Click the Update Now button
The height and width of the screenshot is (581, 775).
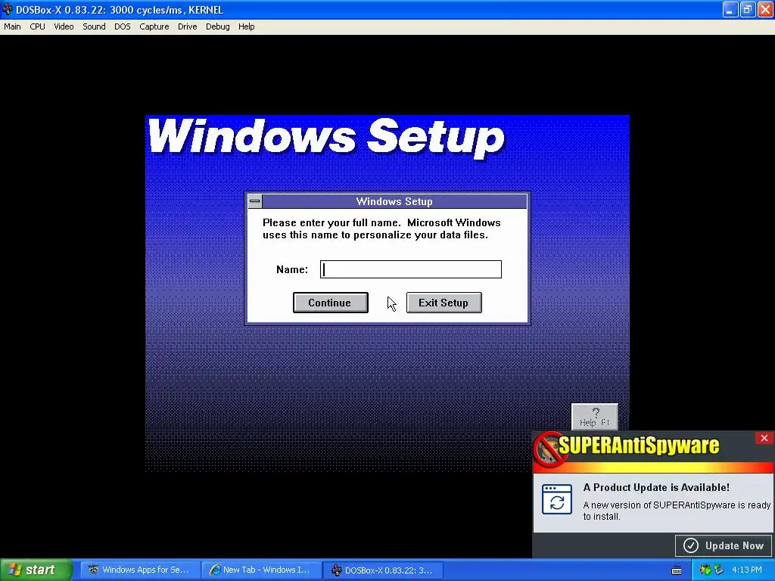point(724,545)
